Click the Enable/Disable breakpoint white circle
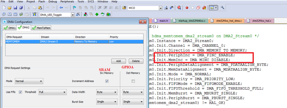287x108 pixels. pos(192,8)
